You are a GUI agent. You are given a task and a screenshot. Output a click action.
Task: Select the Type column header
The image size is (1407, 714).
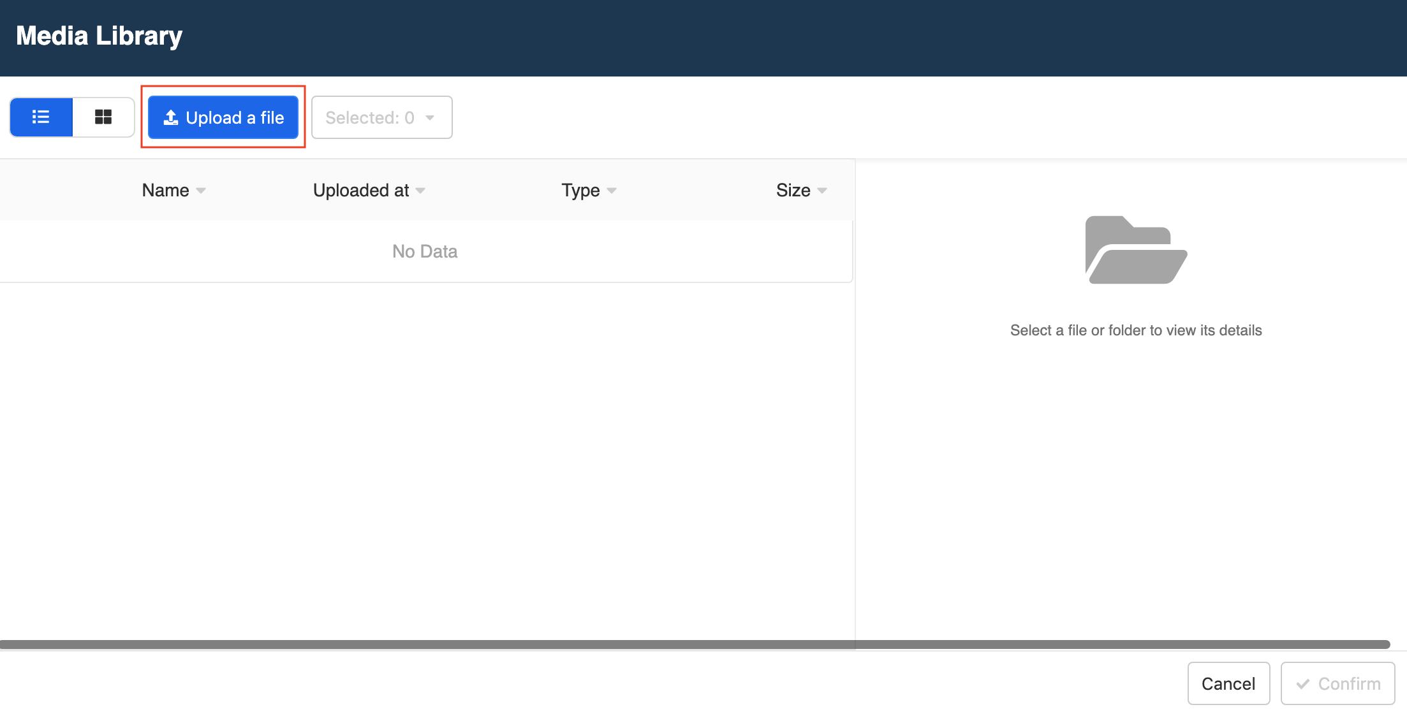point(580,189)
